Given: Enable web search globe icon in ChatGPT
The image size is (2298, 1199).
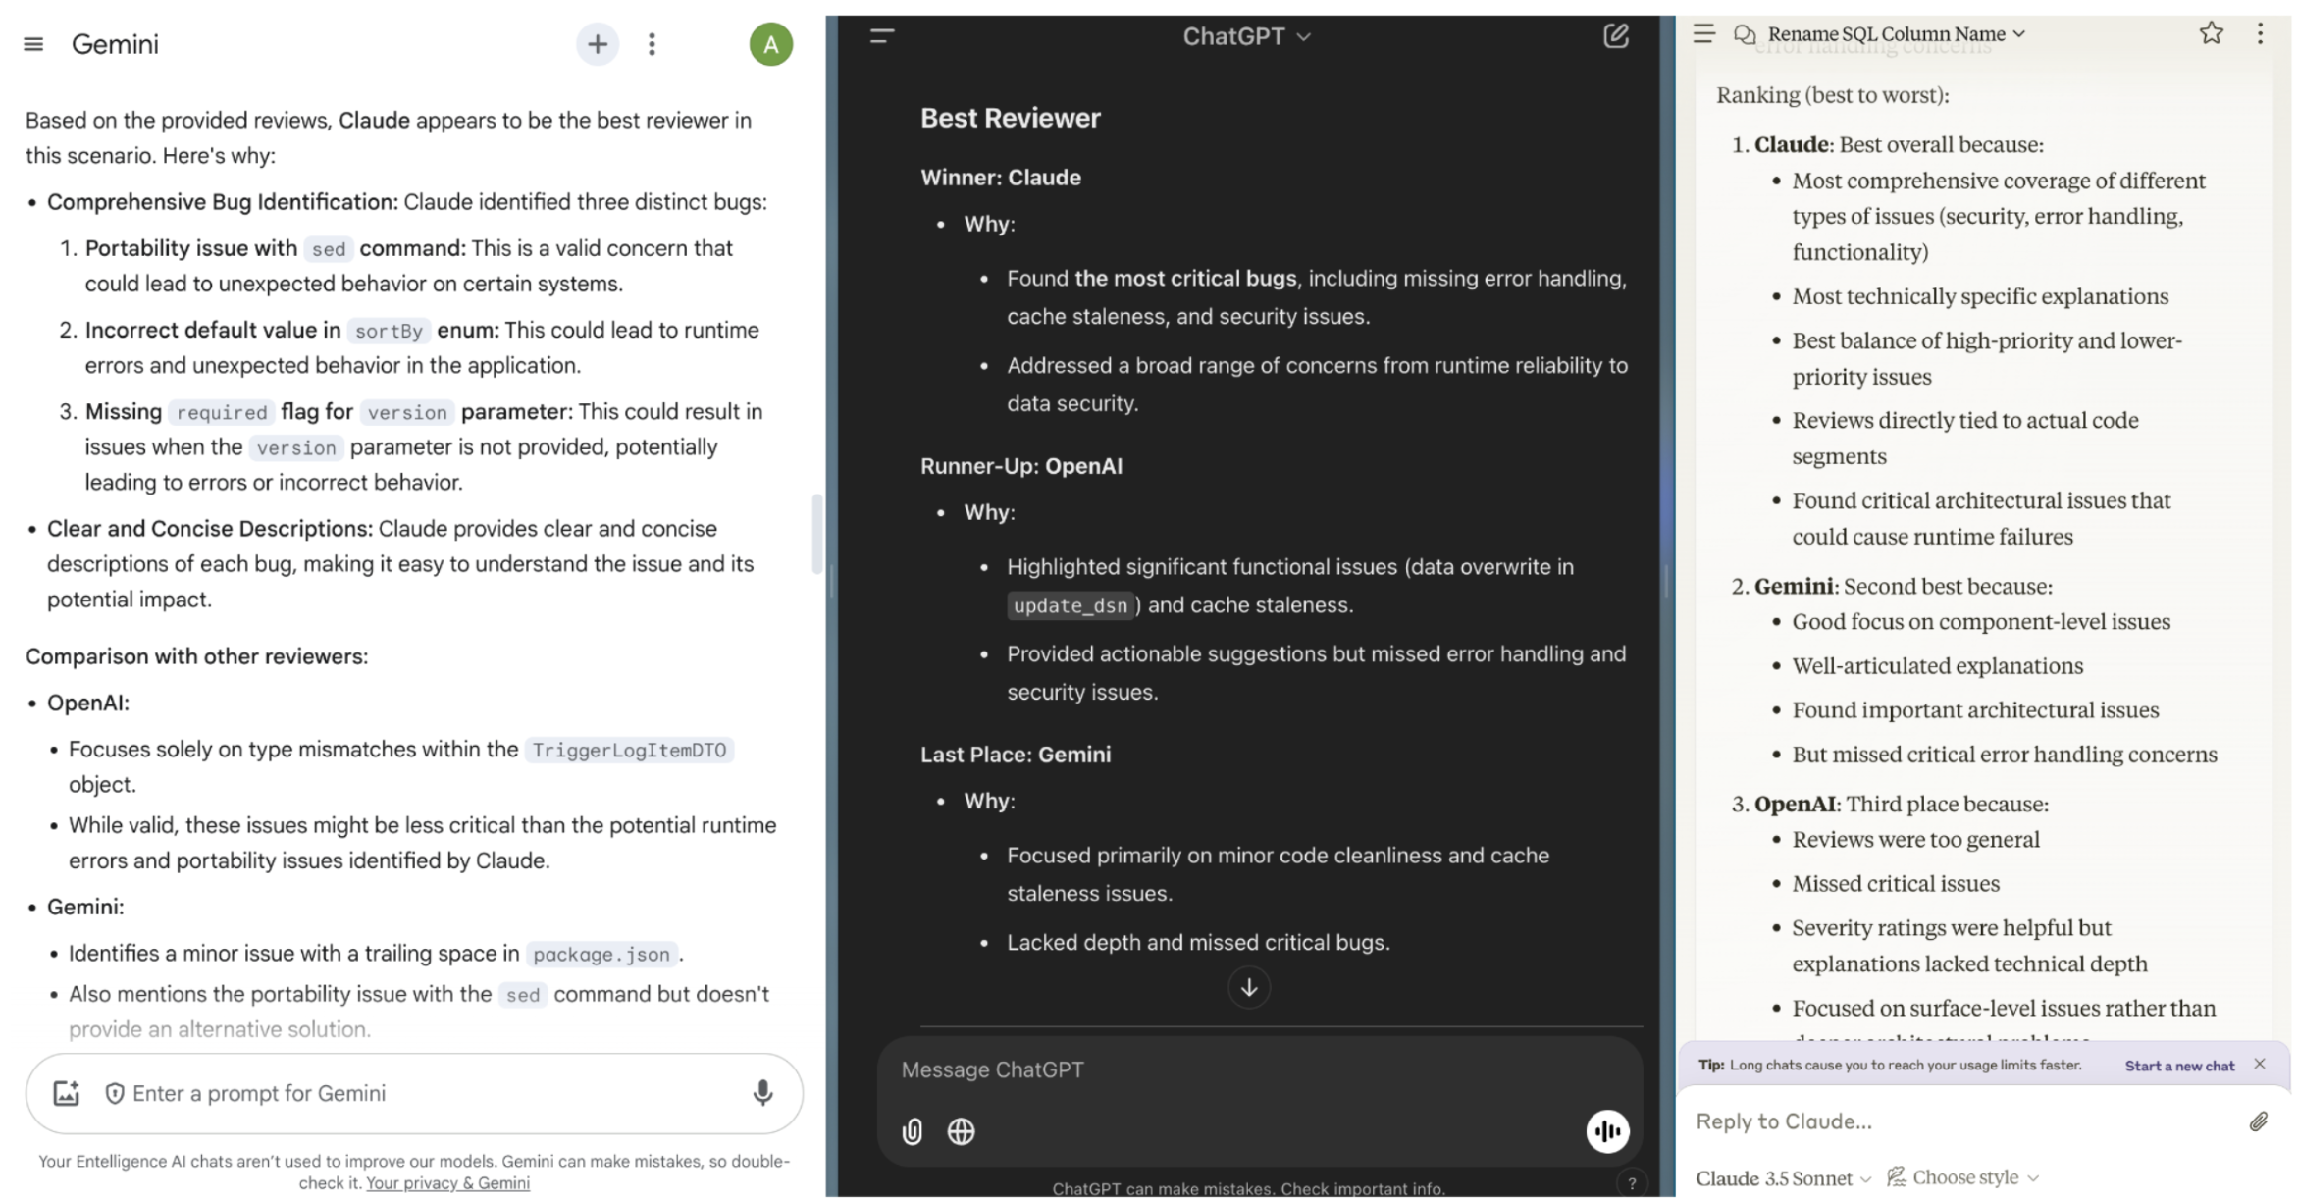Looking at the screenshot, I should coord(961,1131).
